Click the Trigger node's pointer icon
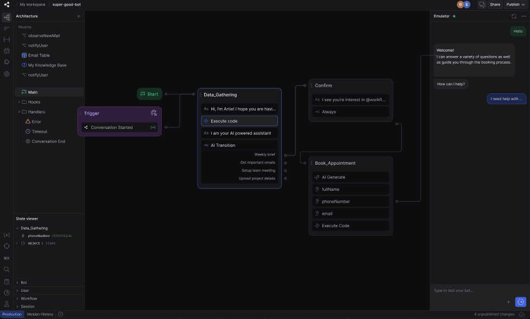Image resolution: width=530 pixels, height=319 pixels. point(154,113)
